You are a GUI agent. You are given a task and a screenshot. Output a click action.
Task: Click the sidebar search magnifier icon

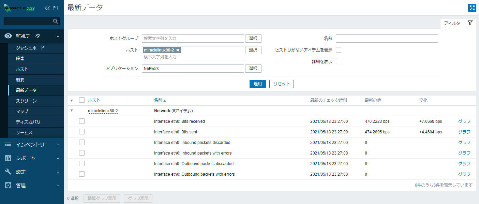pos(56,21)
